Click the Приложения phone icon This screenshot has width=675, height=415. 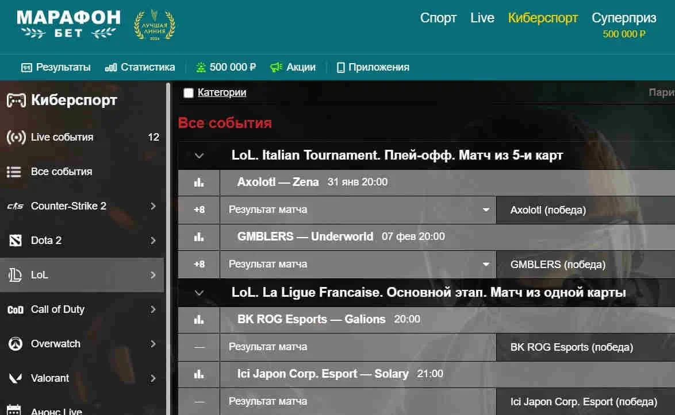click(340, 68)
